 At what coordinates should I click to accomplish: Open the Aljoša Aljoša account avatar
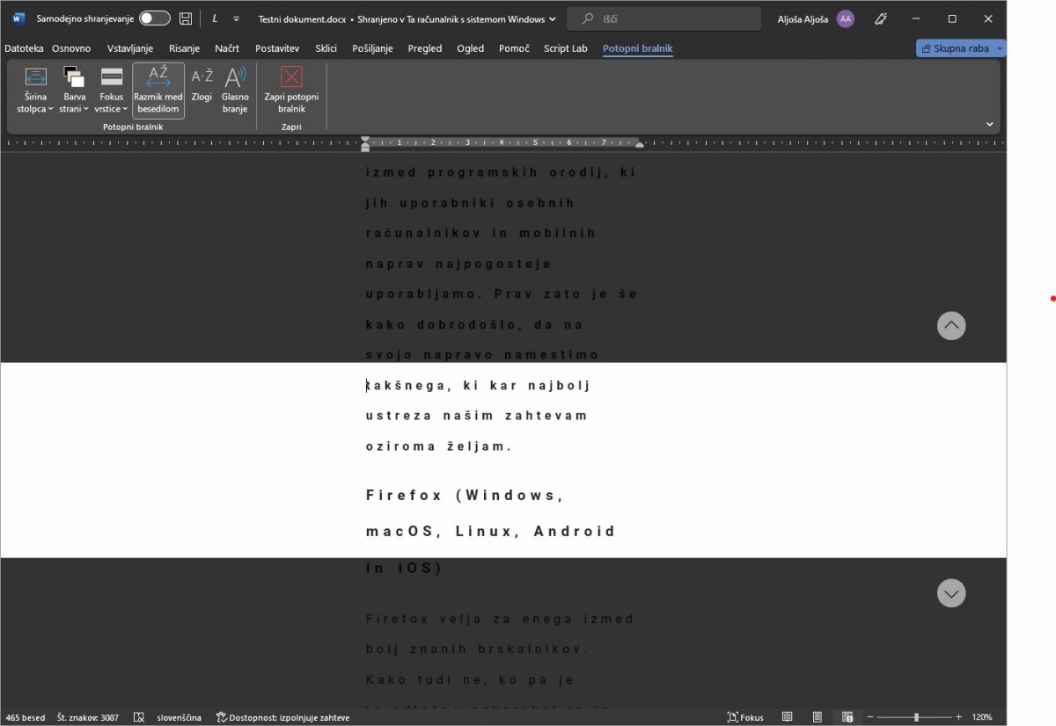click(x=846, y=18)
